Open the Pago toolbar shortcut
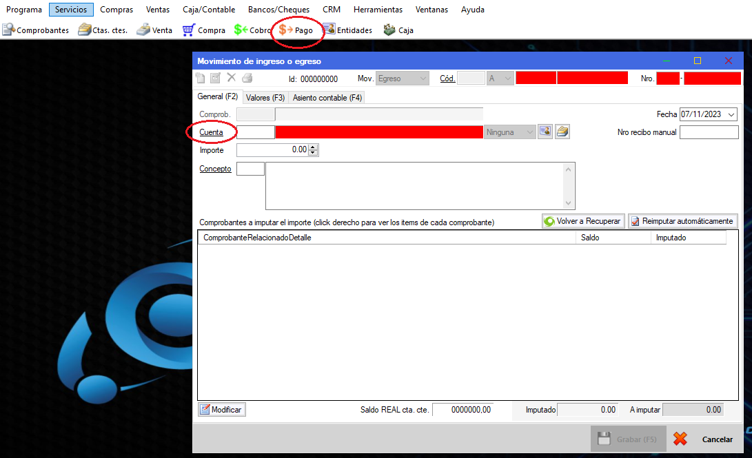This screenshot has height=458, width=752. 296,30
